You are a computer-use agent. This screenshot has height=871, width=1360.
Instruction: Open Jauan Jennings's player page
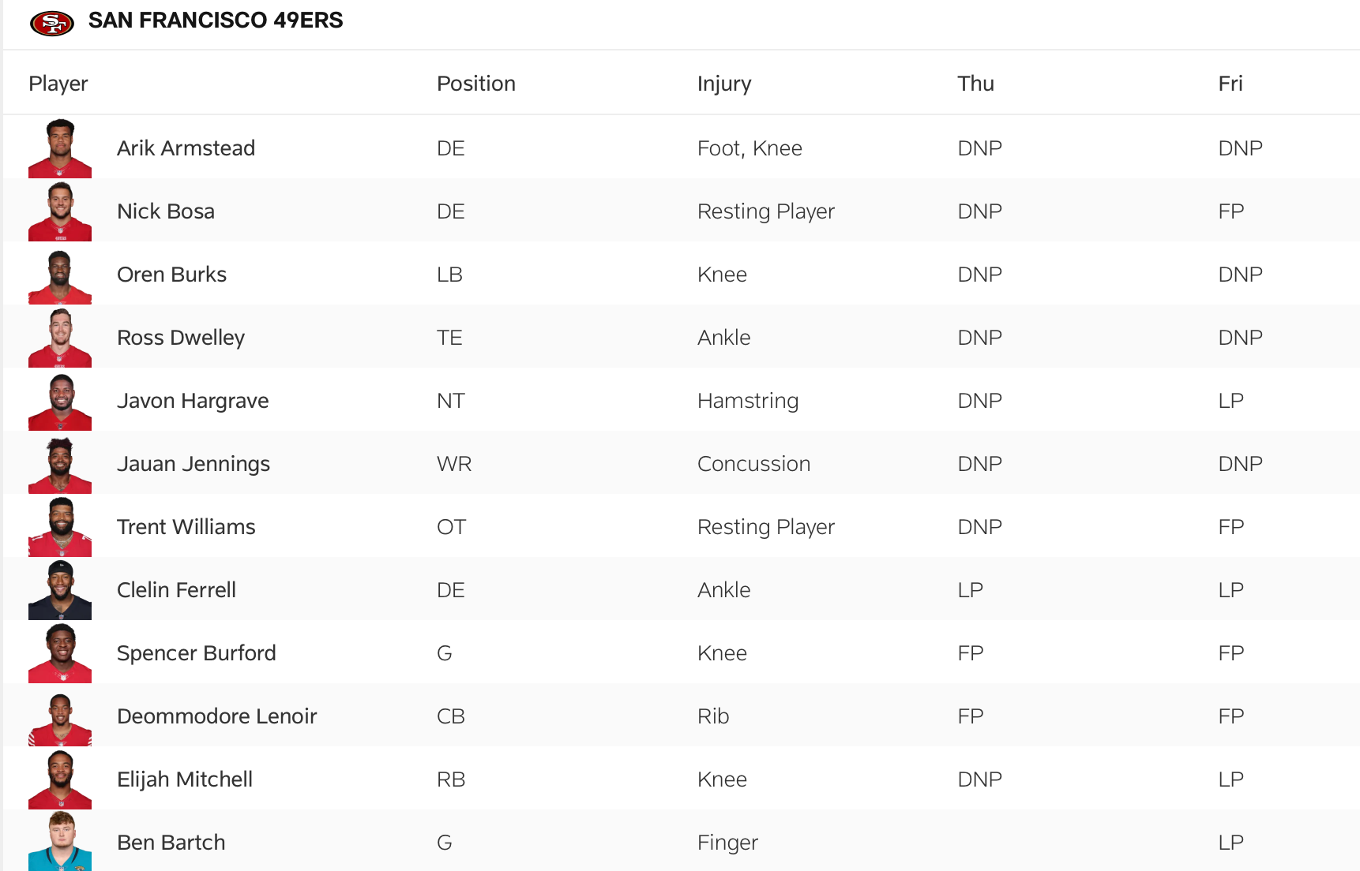click(x=193, y=463)
